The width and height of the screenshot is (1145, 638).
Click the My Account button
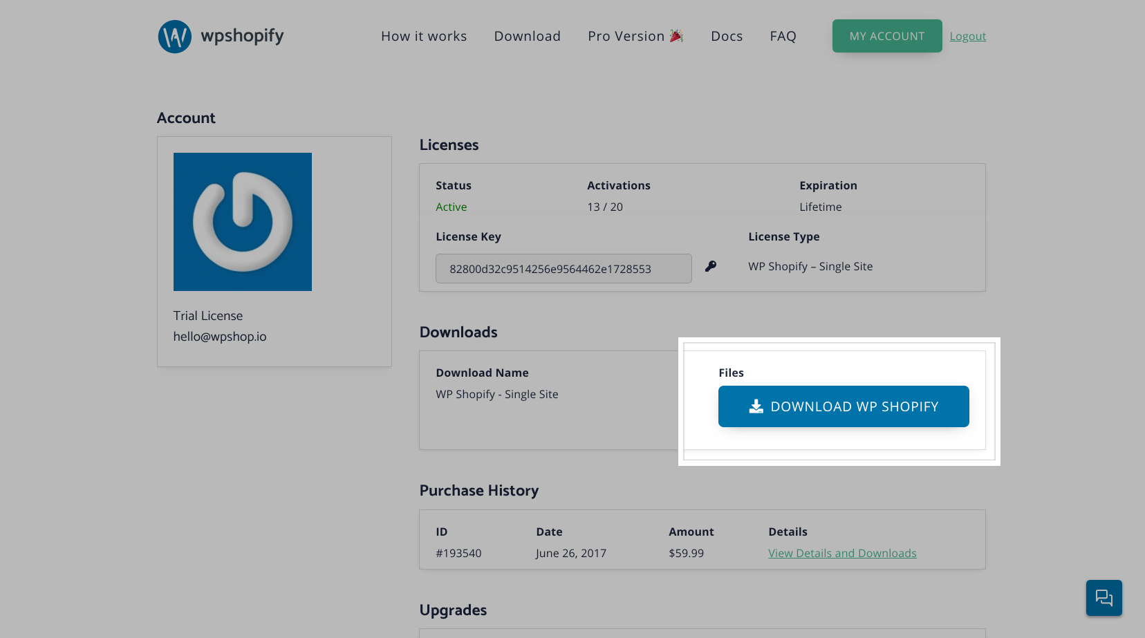coord(887,36)
